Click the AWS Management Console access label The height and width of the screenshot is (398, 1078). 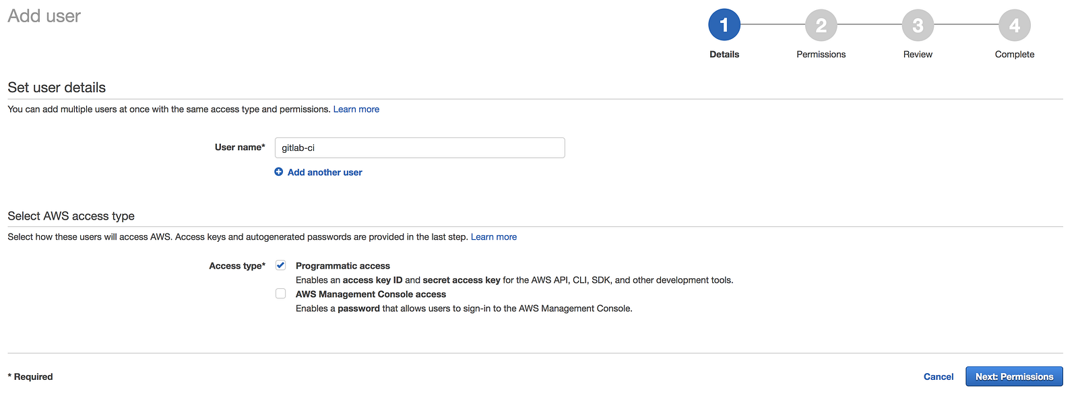pos(371,294)
